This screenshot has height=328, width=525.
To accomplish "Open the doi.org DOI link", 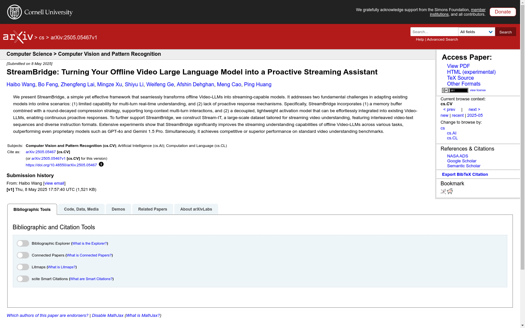I will tap(61, 165).
